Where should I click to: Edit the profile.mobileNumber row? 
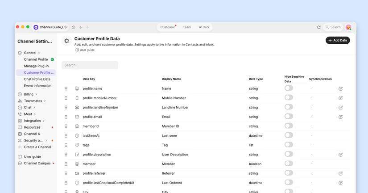[x=340, y=98]
